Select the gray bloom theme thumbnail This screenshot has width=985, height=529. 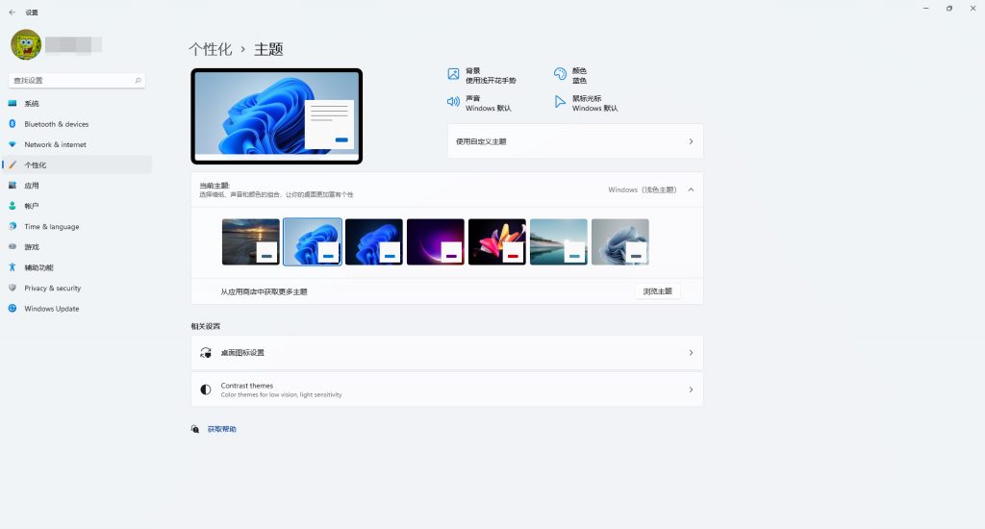point(620,241)
